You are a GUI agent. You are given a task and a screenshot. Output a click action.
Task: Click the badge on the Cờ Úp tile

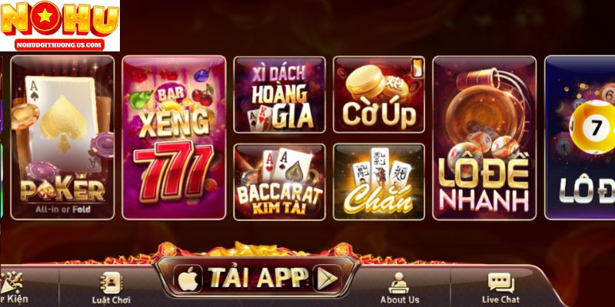417,68
